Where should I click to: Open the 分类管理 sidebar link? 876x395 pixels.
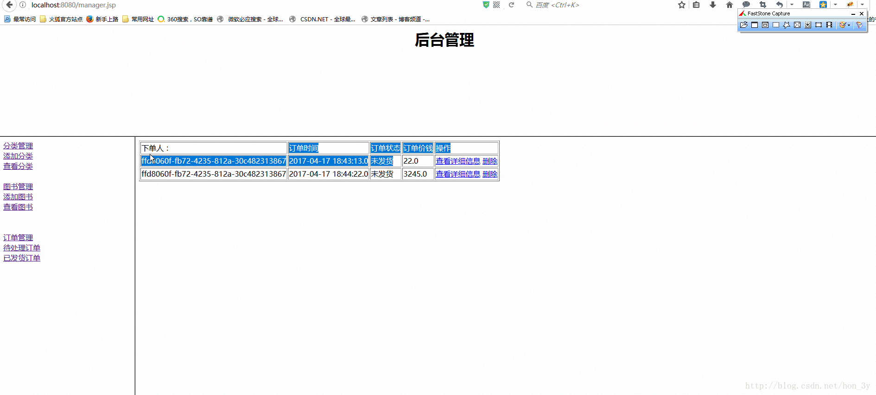pos(18,146)
